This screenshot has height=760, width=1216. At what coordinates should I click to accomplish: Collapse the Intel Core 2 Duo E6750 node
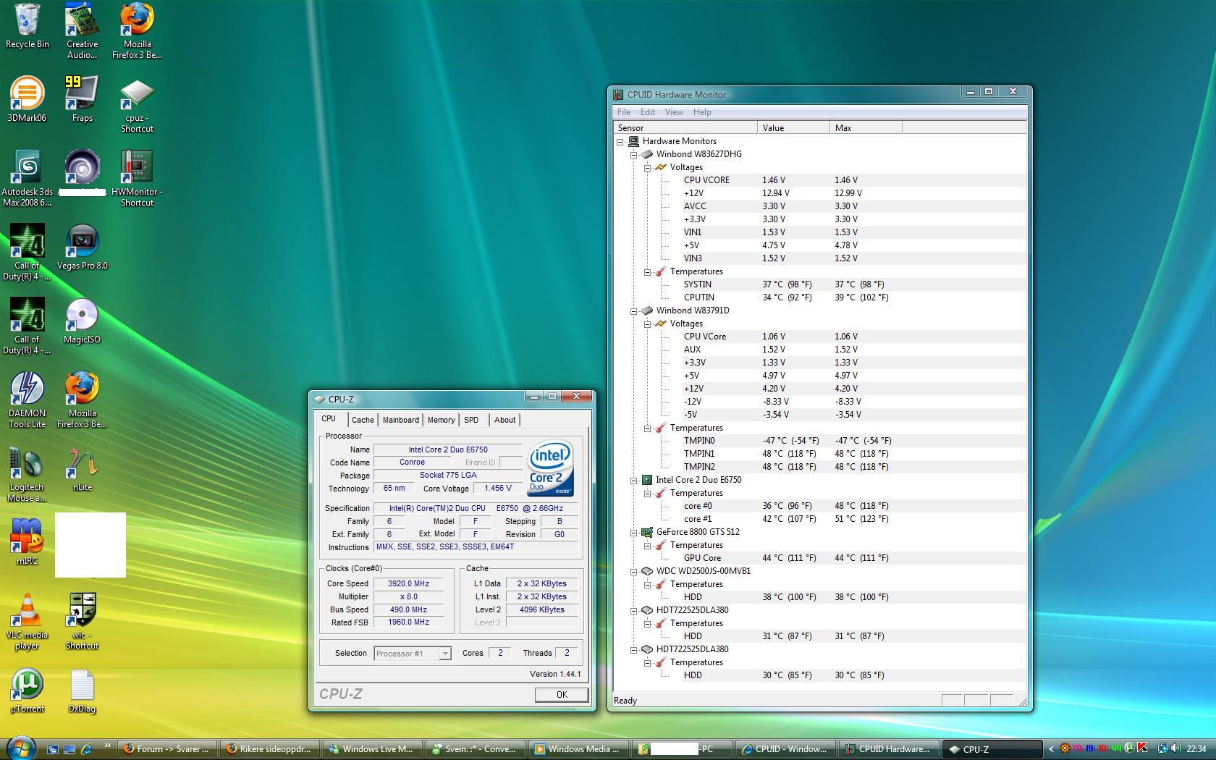click(634, 480)
